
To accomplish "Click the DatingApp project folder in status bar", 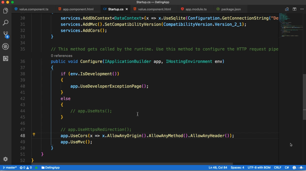I will pyautogui.click(x=50, y=168).
